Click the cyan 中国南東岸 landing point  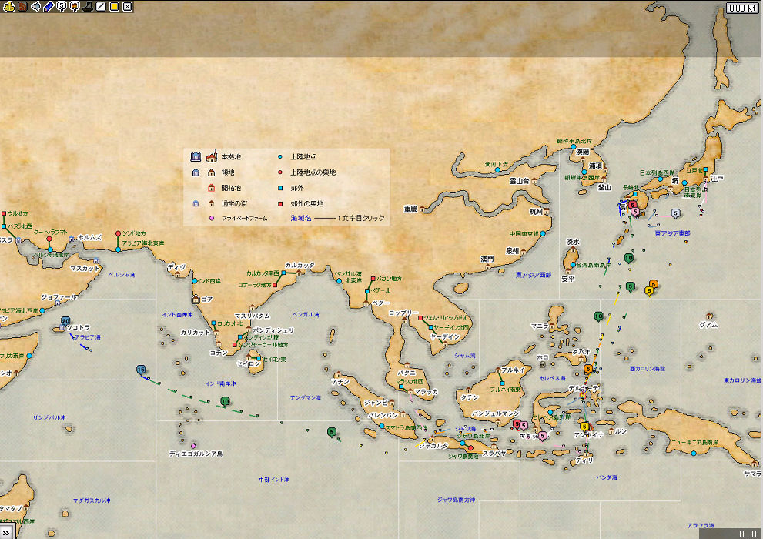[543, 233]
